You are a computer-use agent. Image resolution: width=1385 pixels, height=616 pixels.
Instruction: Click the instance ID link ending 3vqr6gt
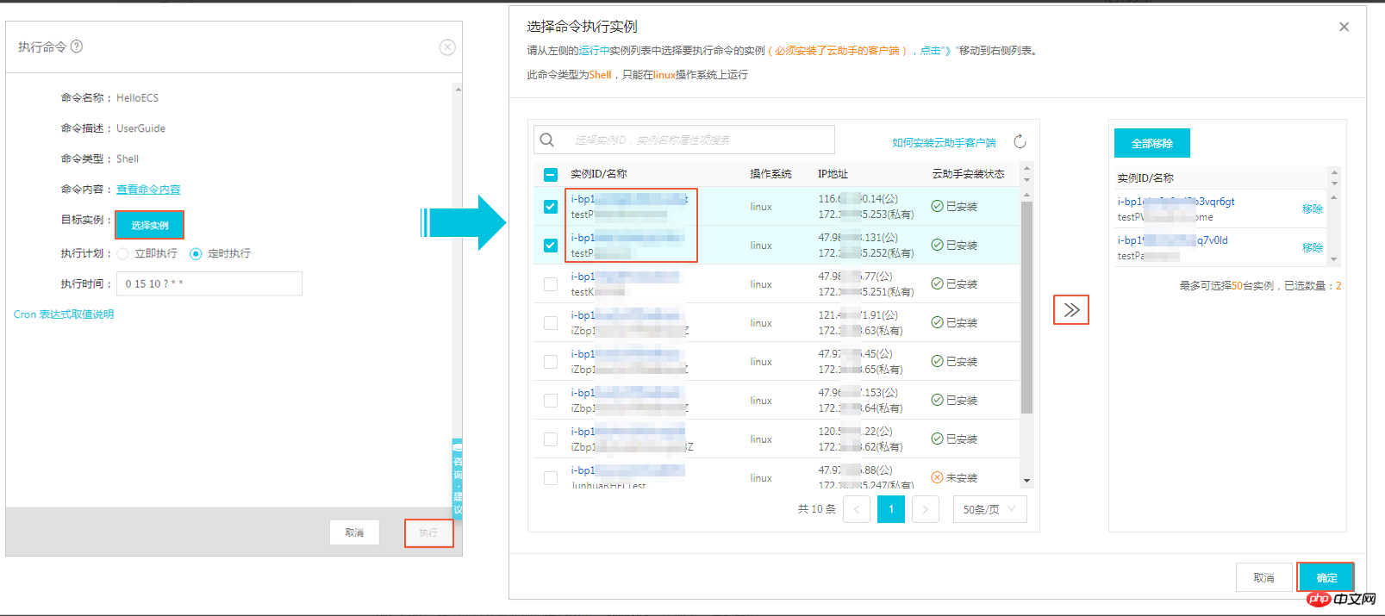(x=1176, y=202)
